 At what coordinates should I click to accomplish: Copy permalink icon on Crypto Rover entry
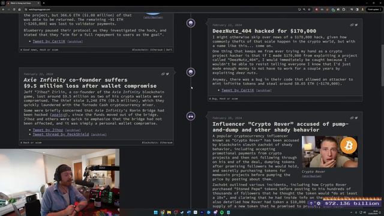point(352,118)
